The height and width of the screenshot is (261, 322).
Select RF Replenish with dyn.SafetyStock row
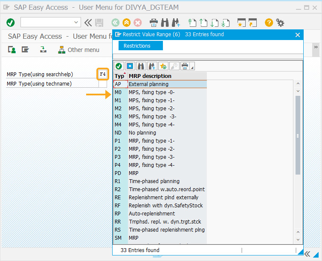coord(160,206)
